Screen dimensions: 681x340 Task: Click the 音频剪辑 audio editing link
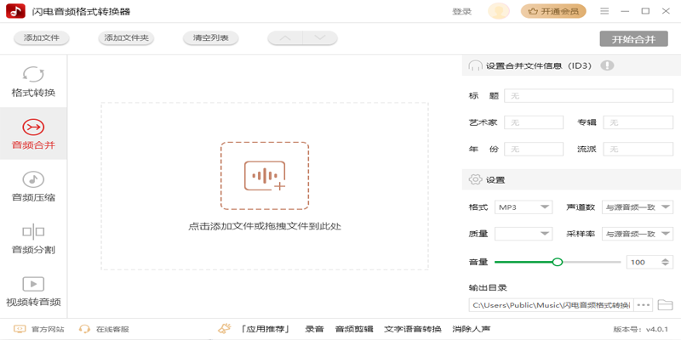pyautogui.click(x=354, y=329)
